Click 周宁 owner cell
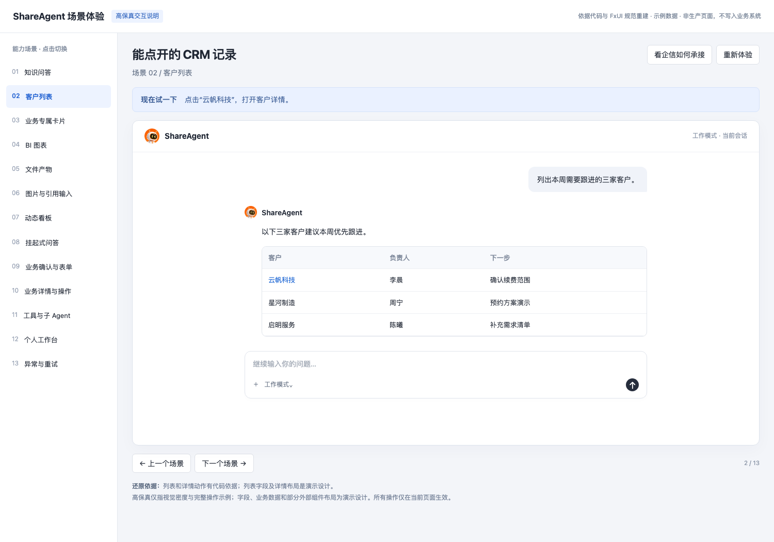This screenshot has height=542, width=774. [x=396, y=302]
